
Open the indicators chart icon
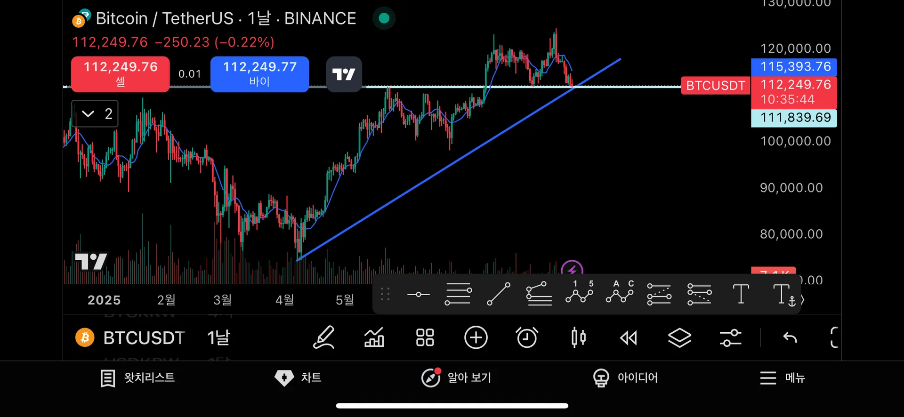[374, 337]
